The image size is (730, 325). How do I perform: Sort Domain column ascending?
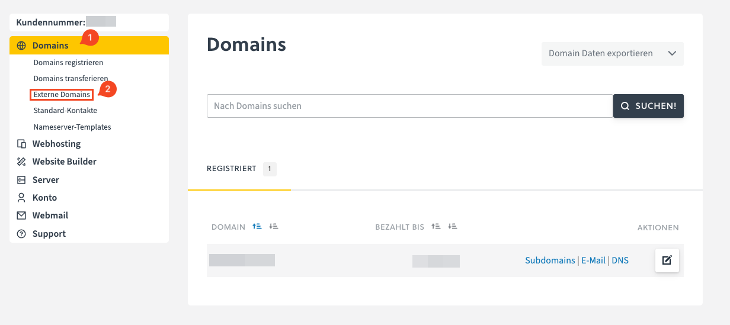click(257, 227)
